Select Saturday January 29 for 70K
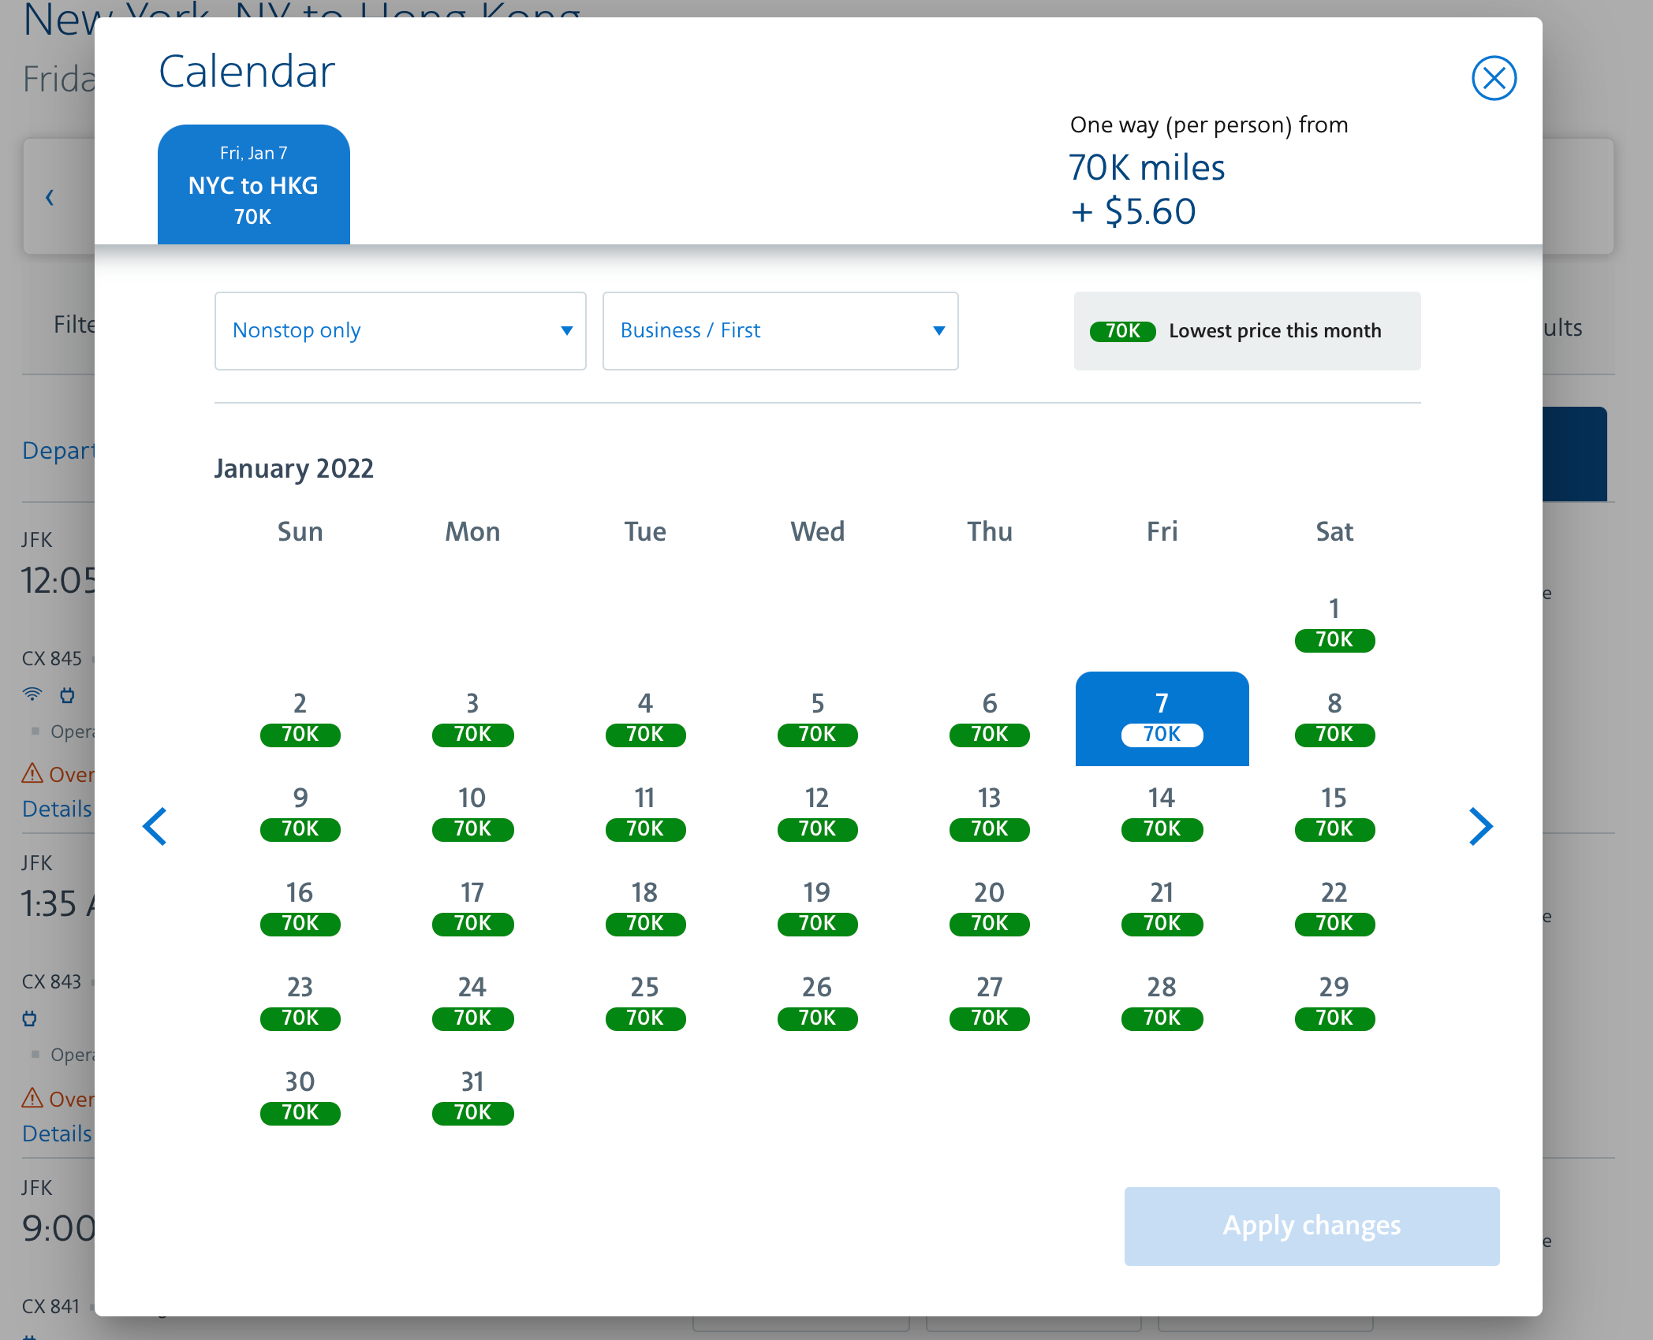Image resolution: width=1653 pixels, height=1340 pixels. pos(1334,1003)
